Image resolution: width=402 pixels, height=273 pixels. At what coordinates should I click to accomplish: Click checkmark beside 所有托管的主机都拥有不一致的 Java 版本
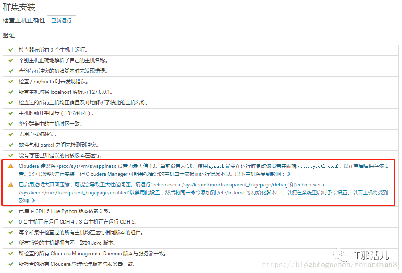coord(11,243)
